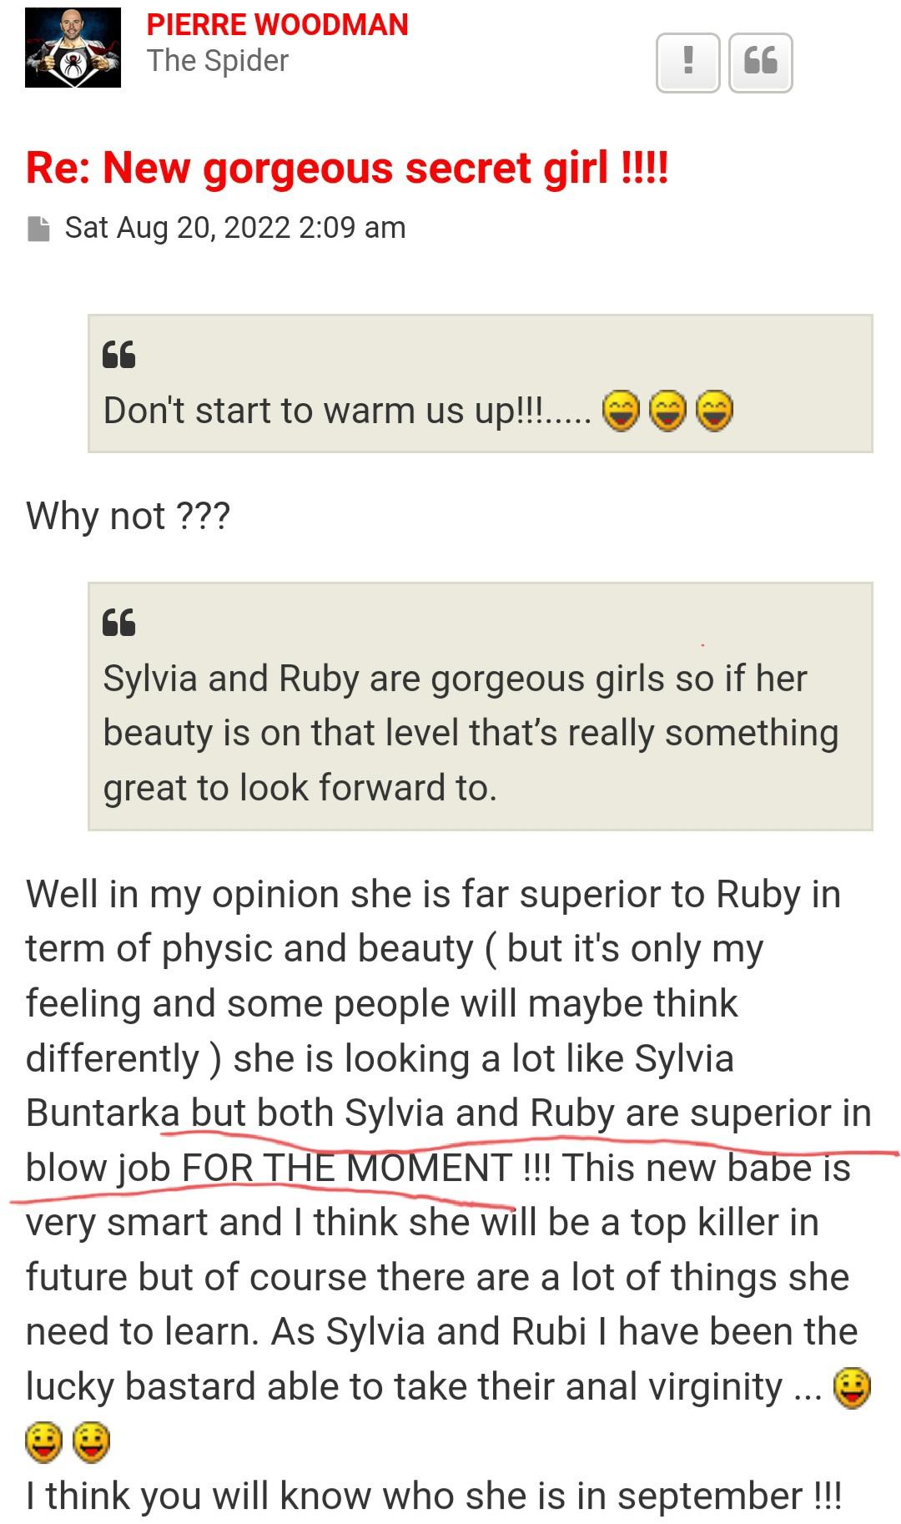Click the quote mark icon above "Sylvia and Ruby"
Screen dimensions: 901x1524
coord(118,623)
